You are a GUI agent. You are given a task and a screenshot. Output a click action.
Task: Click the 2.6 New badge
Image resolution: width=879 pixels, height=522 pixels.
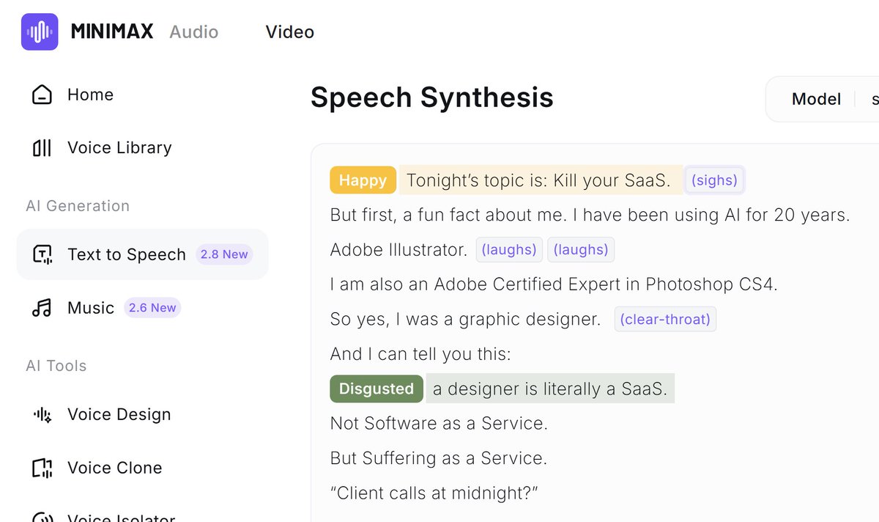click(152, 308)
